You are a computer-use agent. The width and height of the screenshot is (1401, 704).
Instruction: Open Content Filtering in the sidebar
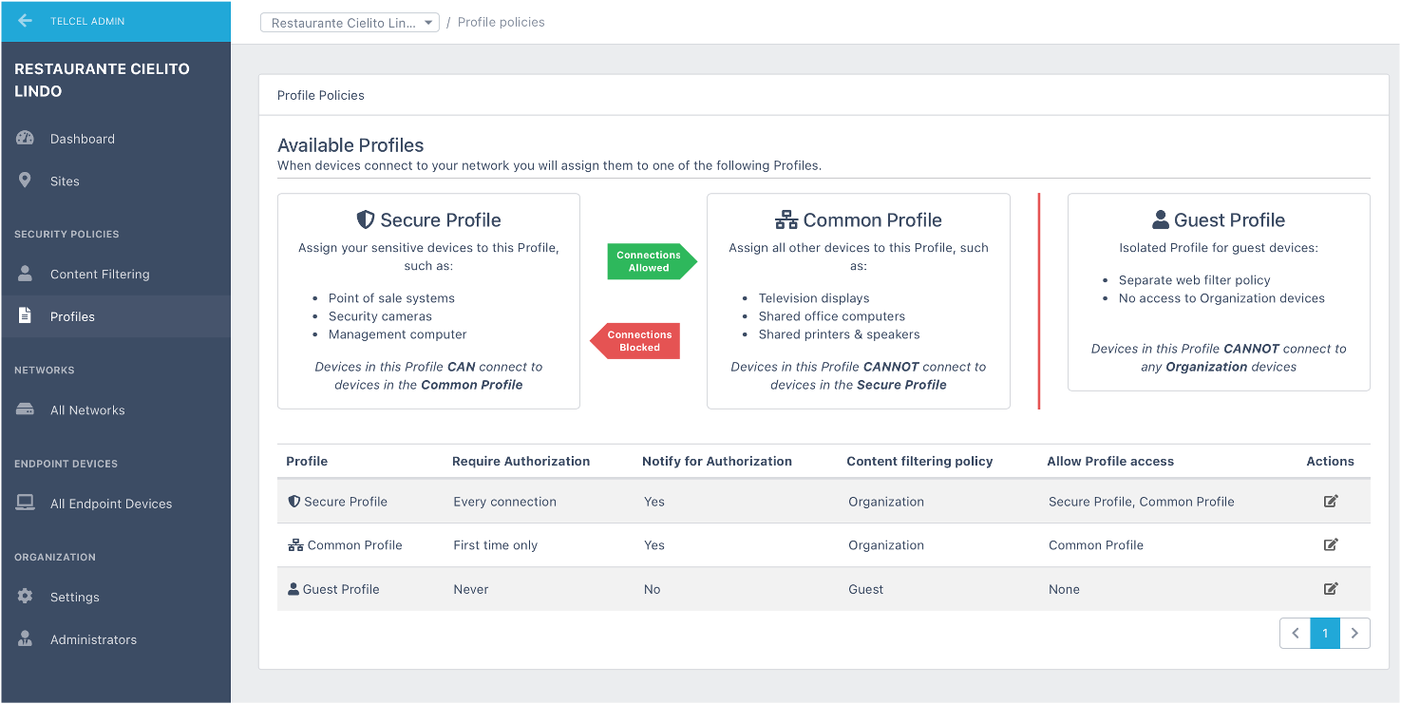click(116, 274)
